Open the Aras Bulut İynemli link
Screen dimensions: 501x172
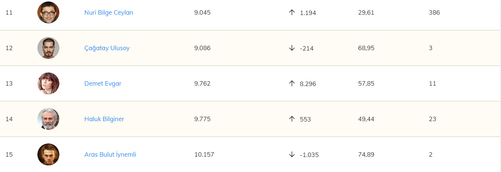[x=110, y=154]
